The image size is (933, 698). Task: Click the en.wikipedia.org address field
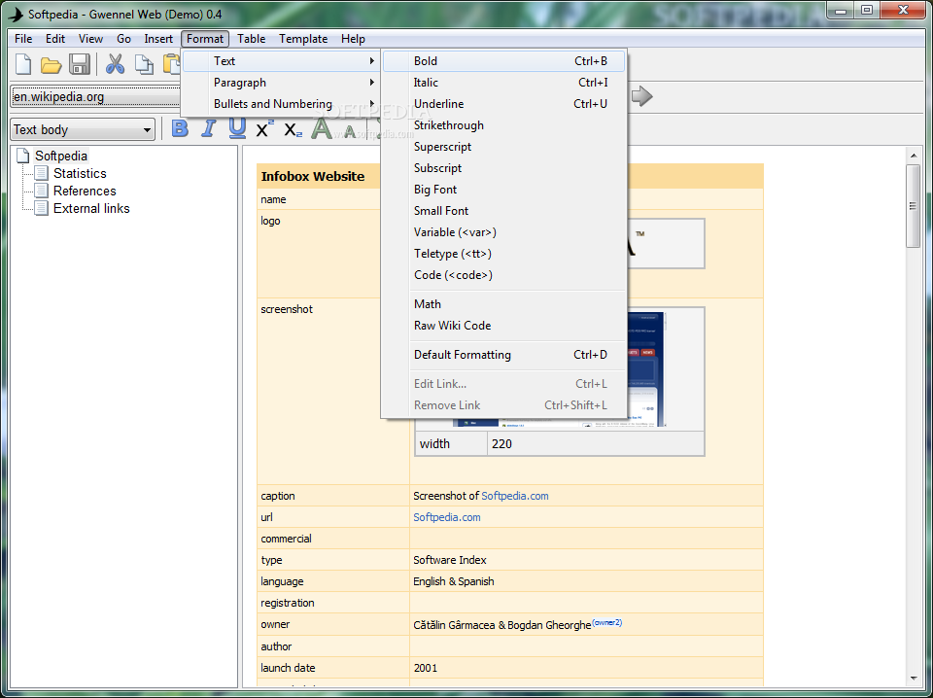95,96
